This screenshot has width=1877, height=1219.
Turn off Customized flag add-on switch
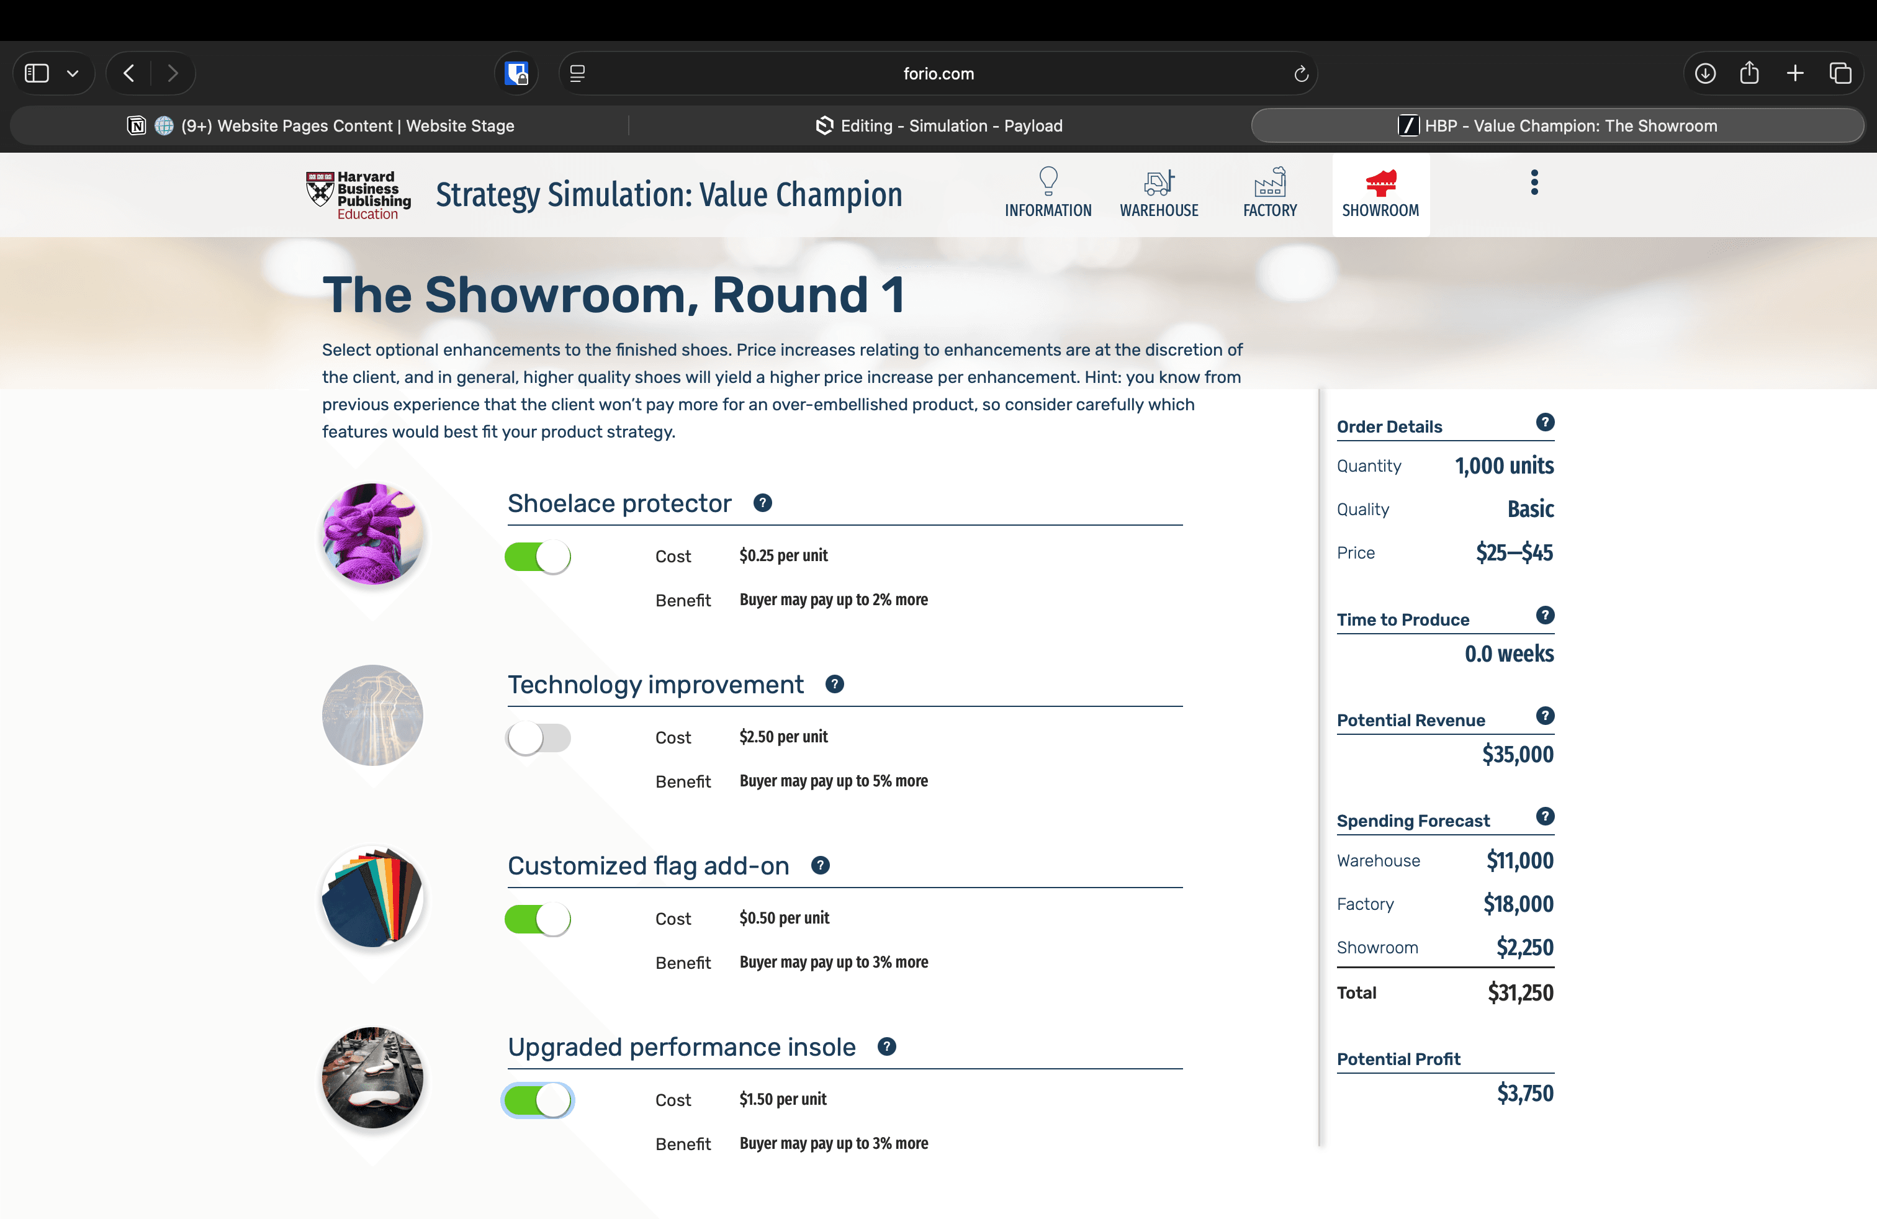538,919
